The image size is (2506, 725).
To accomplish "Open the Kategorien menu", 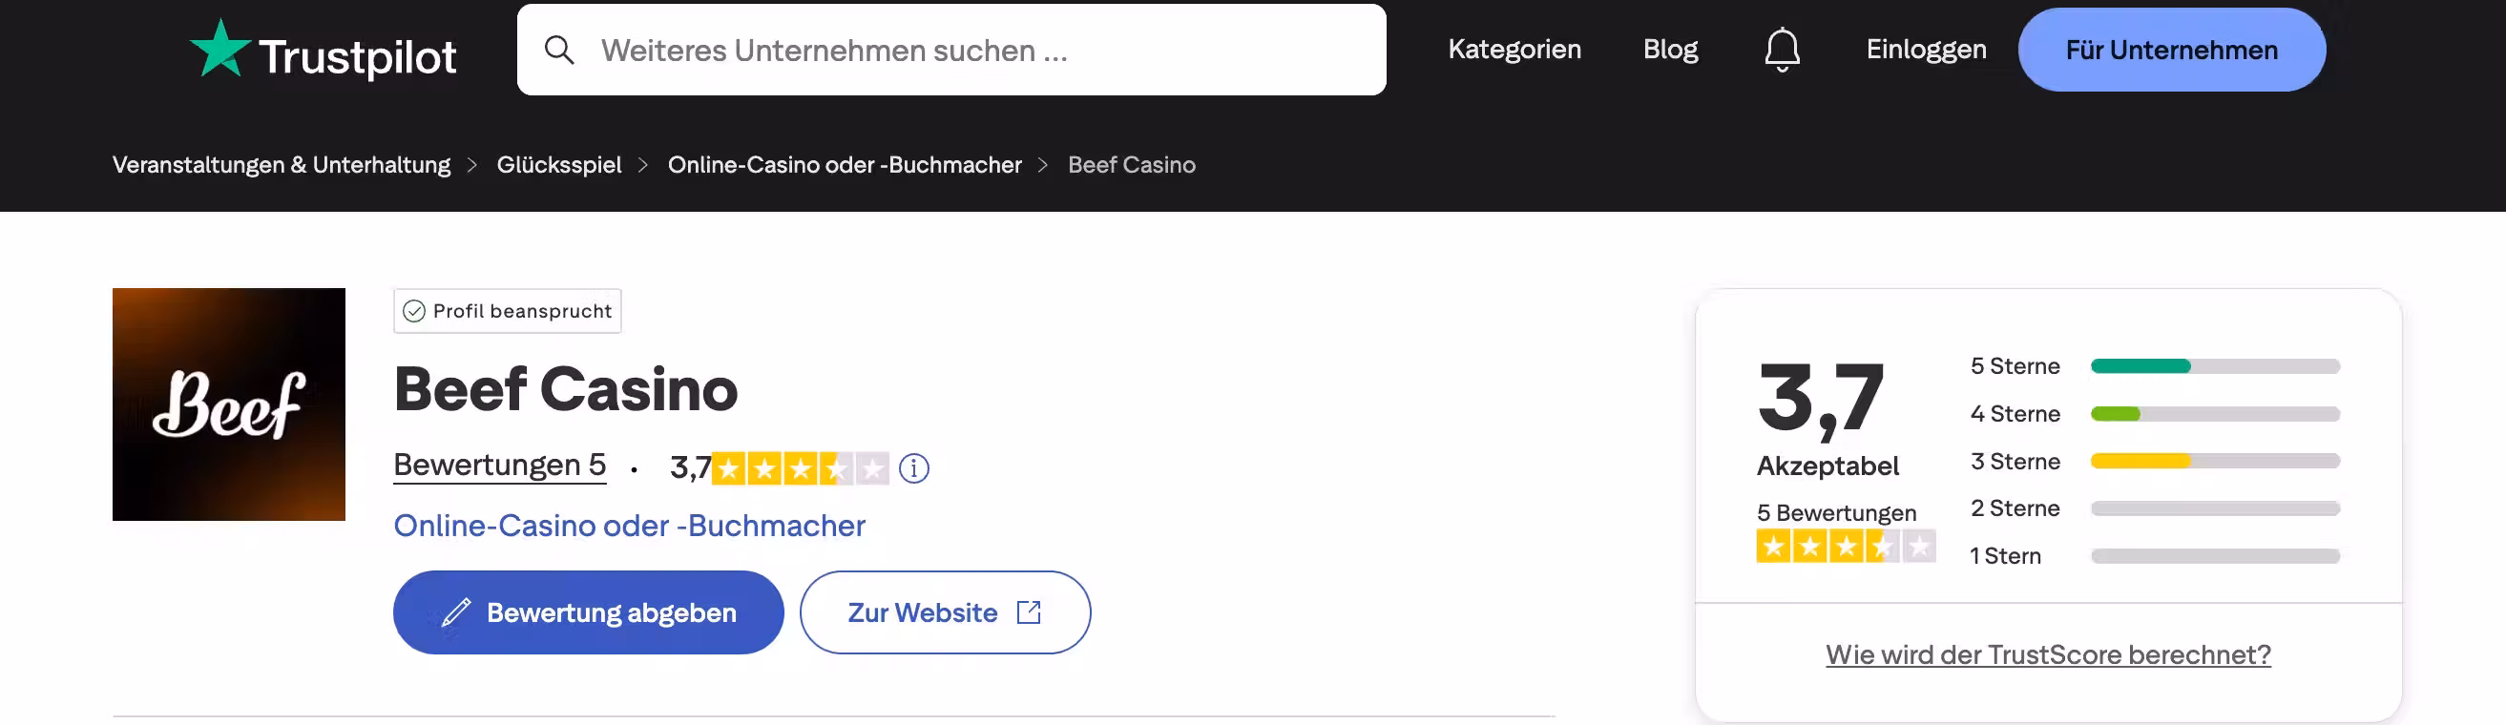I will tap(1514, 50).
